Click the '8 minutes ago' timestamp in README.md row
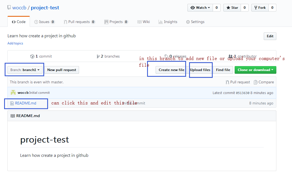 [x=261, y=103]
